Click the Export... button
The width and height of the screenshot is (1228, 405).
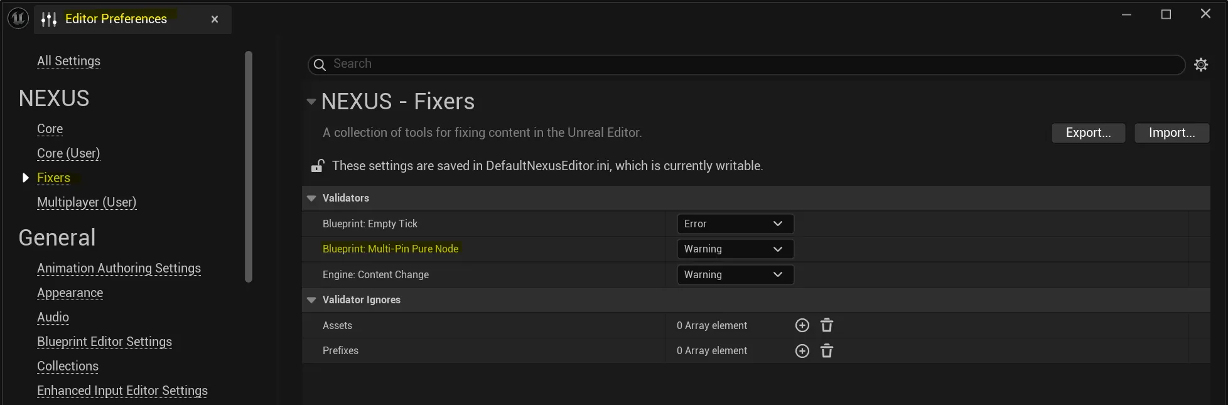[x=1088, y=132]
